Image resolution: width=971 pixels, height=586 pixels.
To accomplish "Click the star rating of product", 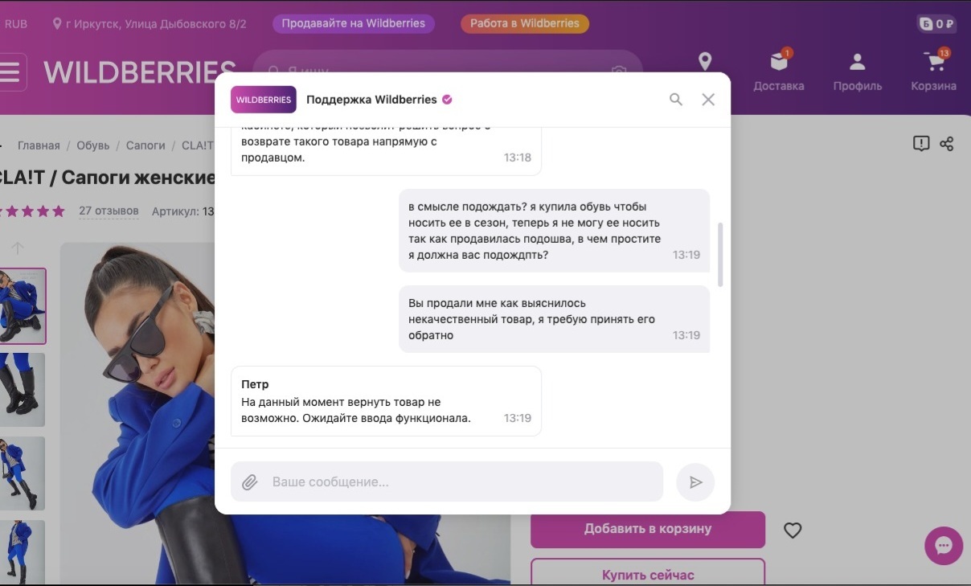I will 33,211.
